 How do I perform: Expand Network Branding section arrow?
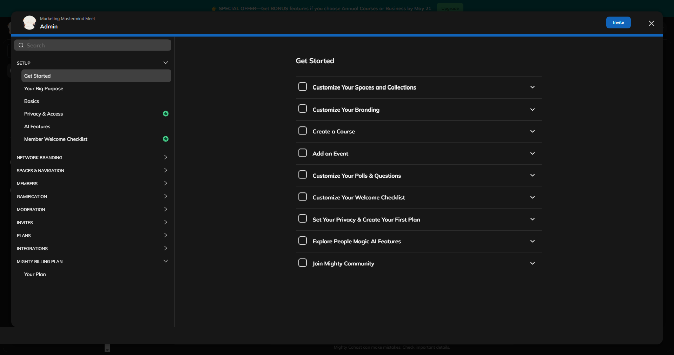pyautogui.click(x=165, y=157)
